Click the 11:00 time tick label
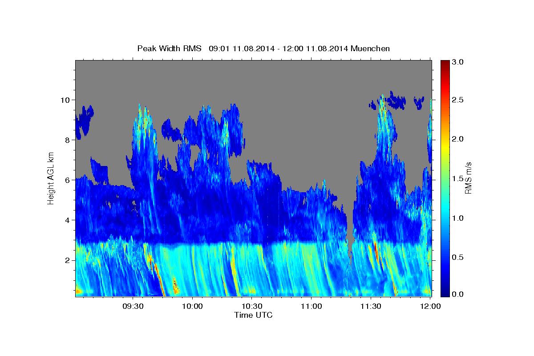 tap(311, 306)
